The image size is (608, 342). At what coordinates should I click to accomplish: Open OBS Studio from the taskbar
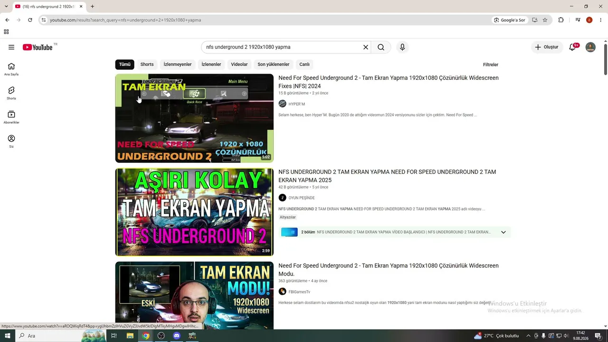tap(161, 336)
